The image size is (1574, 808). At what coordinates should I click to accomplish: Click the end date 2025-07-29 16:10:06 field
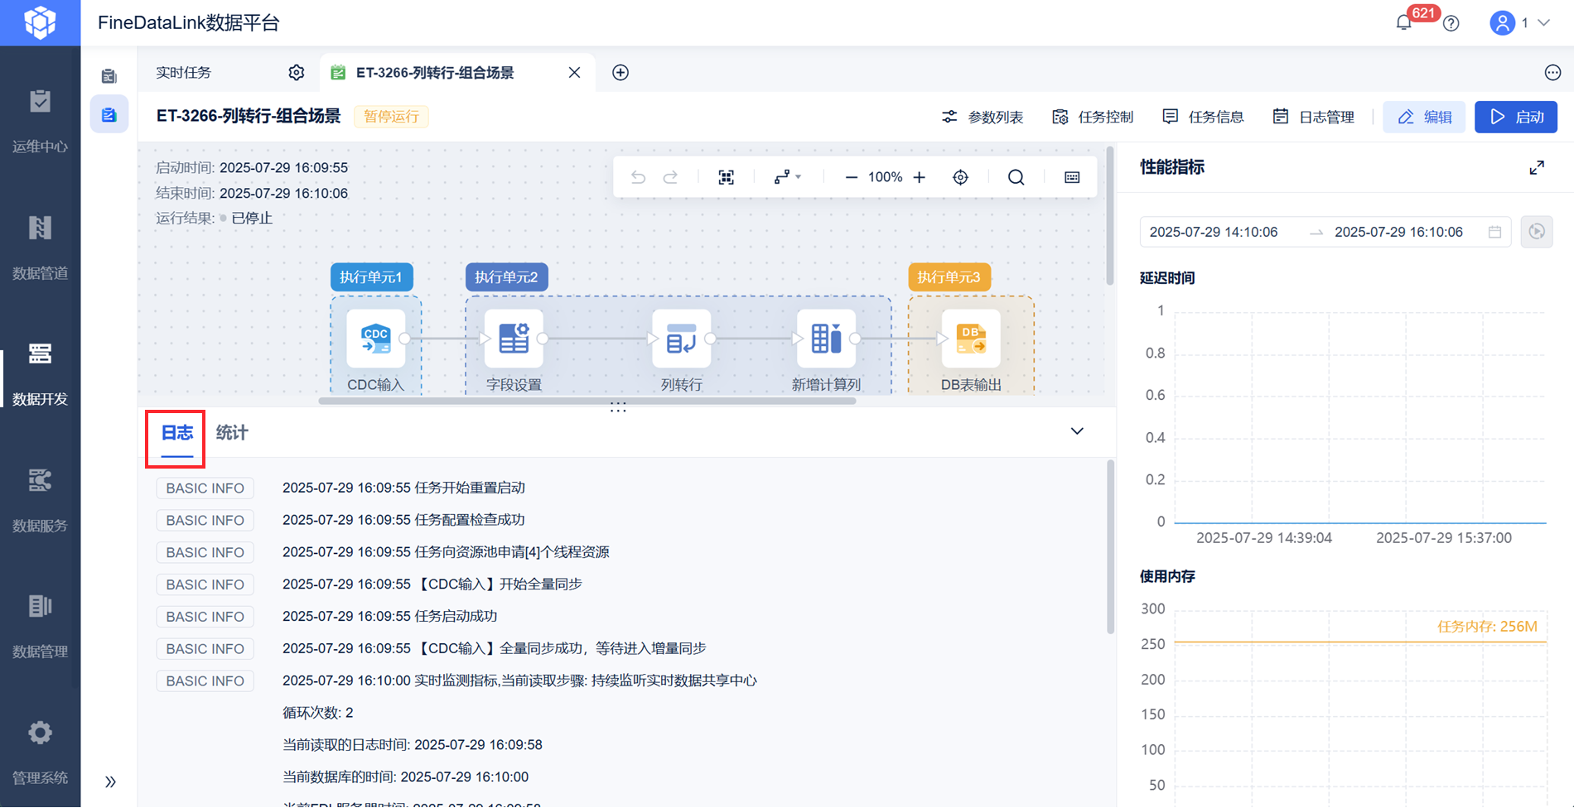coord(1398,232)
